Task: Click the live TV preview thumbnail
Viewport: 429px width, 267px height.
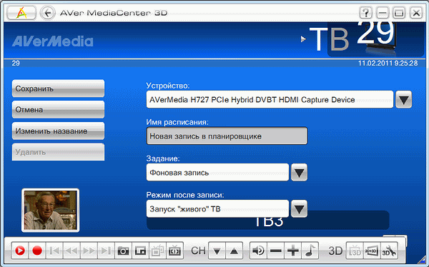Action: 50,210
